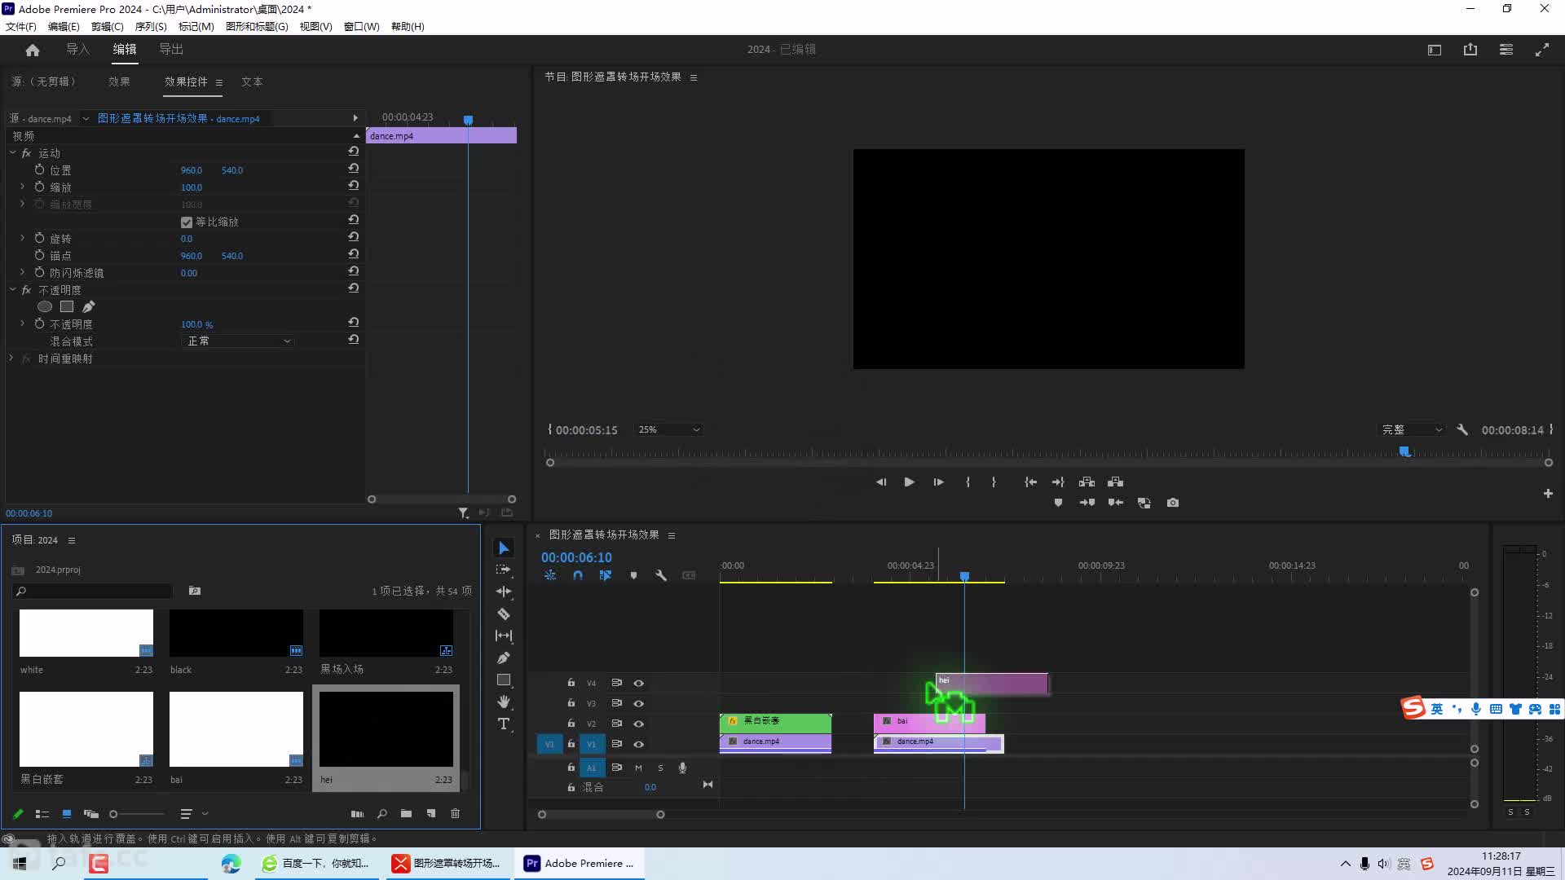Select the hei clip thumbnail in project
The image size is (1565, 880).
[386, 728]
